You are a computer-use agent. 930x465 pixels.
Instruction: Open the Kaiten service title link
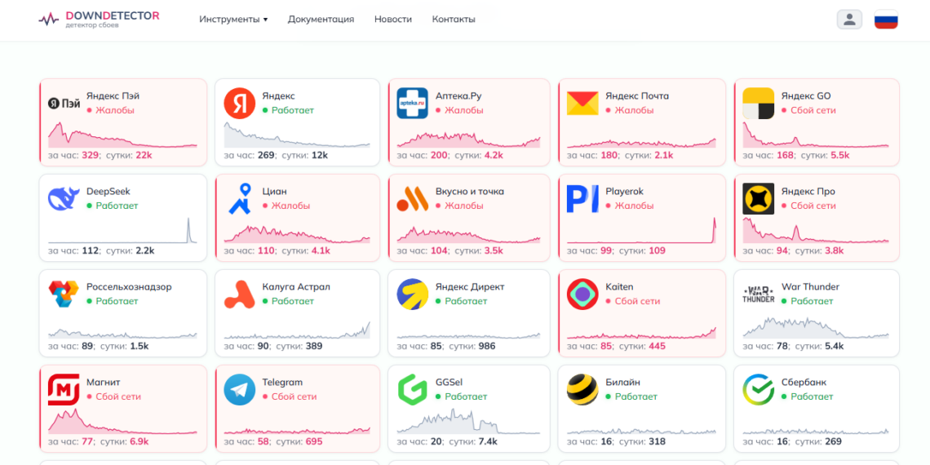click(x=620, y=287)
